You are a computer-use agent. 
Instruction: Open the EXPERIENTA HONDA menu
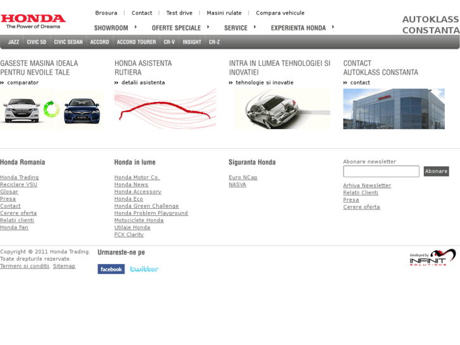(x=299, y=28)
